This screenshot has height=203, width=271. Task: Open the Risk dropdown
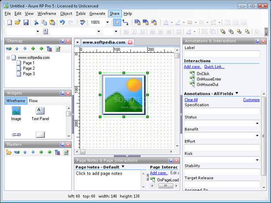tap(257, 160)
